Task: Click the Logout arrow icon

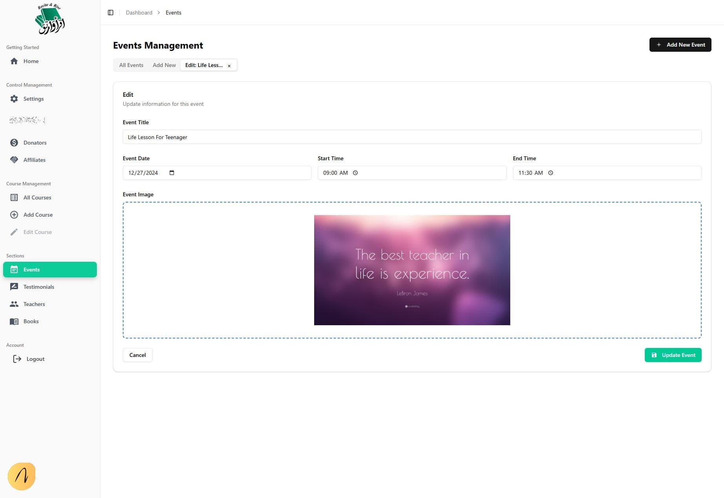Action: [x=17, y=359]
